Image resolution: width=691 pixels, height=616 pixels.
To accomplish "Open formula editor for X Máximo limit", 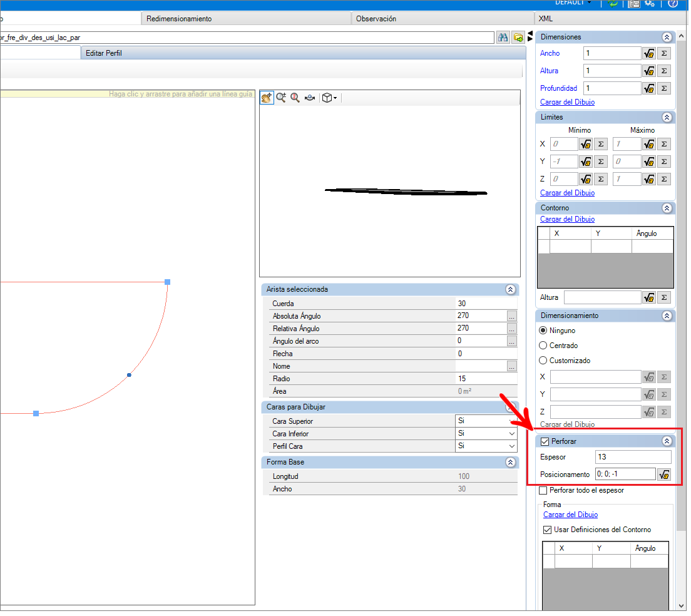I will (x=650, y=145).
